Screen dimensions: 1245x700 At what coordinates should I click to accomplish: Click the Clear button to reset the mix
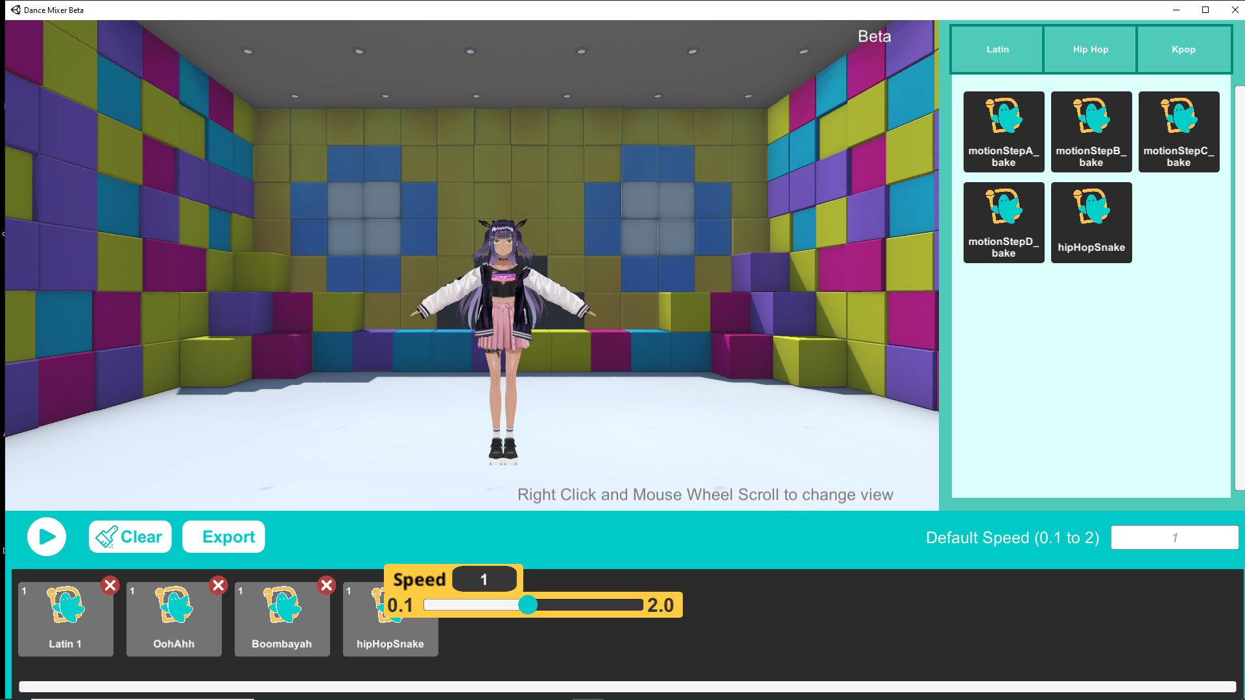click(x=130, y=536)
